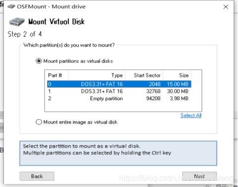Click the Size column header
238x187 pixels.
pos(177,75)
